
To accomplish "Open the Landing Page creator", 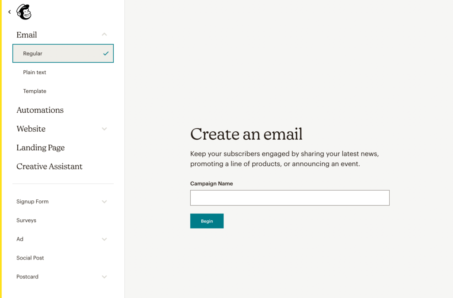I will pos(40,148).
